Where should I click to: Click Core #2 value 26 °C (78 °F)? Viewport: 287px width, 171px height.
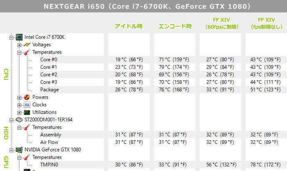220,75
